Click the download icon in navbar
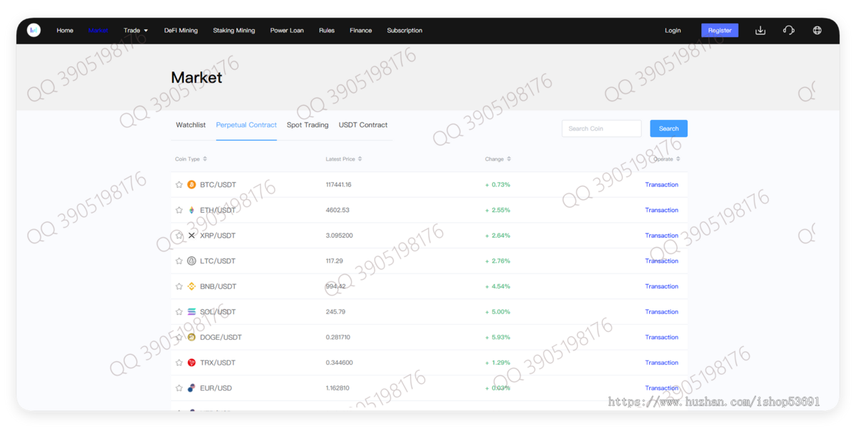The image size is (856, 429). tap(760, 30)
